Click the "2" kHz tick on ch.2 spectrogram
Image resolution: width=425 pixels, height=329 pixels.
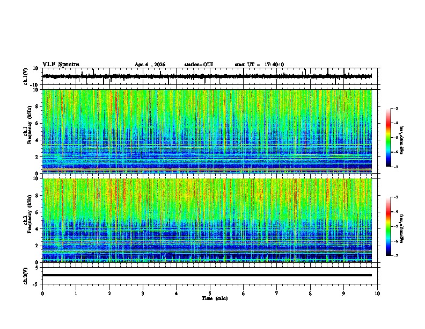(37, 246)
